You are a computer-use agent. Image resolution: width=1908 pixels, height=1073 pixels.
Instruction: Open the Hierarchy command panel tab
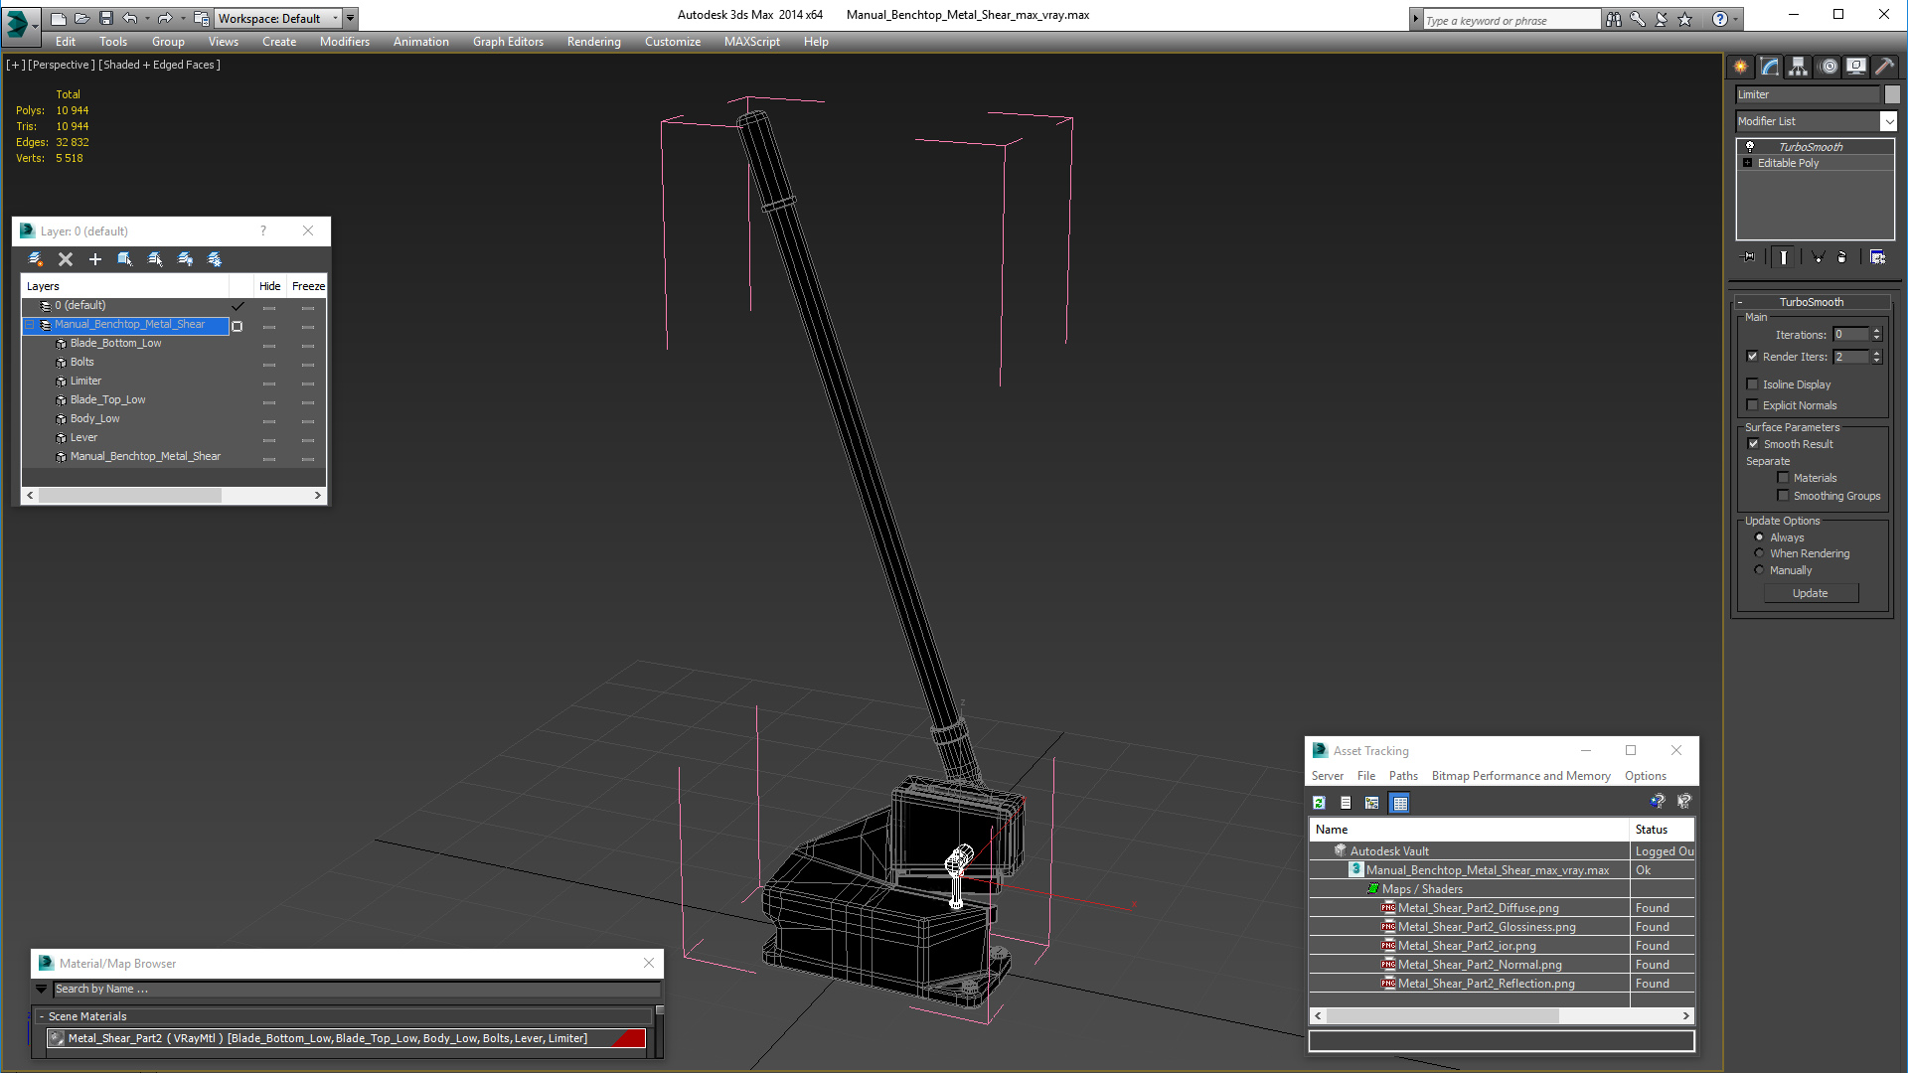pos(1798,67)
